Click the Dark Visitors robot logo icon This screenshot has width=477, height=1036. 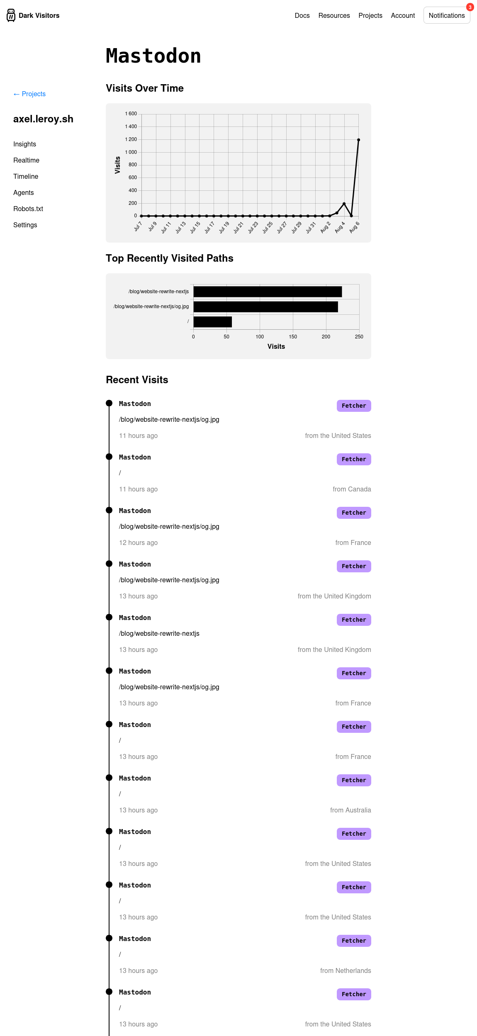pyautogui.click(x=11, y=15)
